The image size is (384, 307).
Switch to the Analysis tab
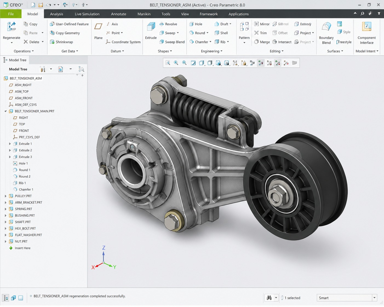coord(56,14)
